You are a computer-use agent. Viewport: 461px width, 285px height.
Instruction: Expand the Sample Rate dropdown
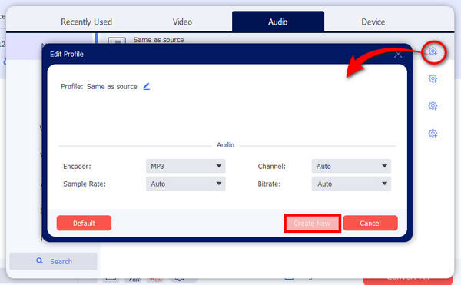(x=185, y=184)
